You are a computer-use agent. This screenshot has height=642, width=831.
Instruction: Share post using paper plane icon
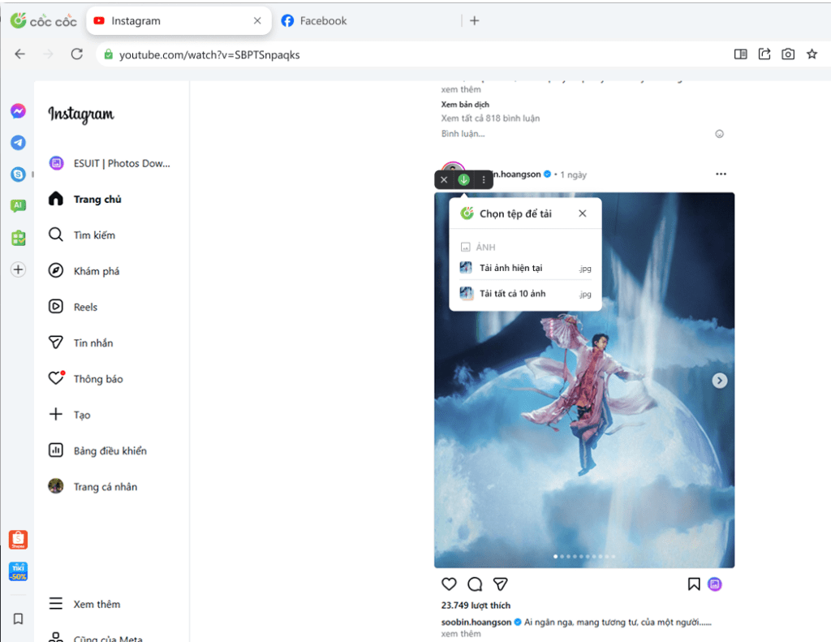coord(501,584)
